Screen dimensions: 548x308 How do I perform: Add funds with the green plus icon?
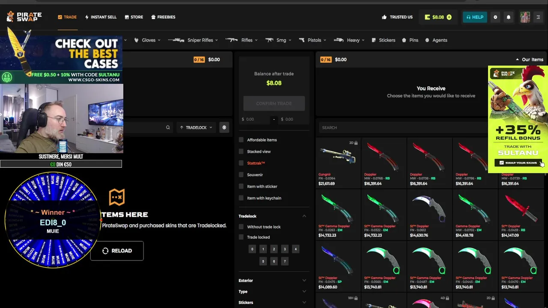(x=449, y=17)
